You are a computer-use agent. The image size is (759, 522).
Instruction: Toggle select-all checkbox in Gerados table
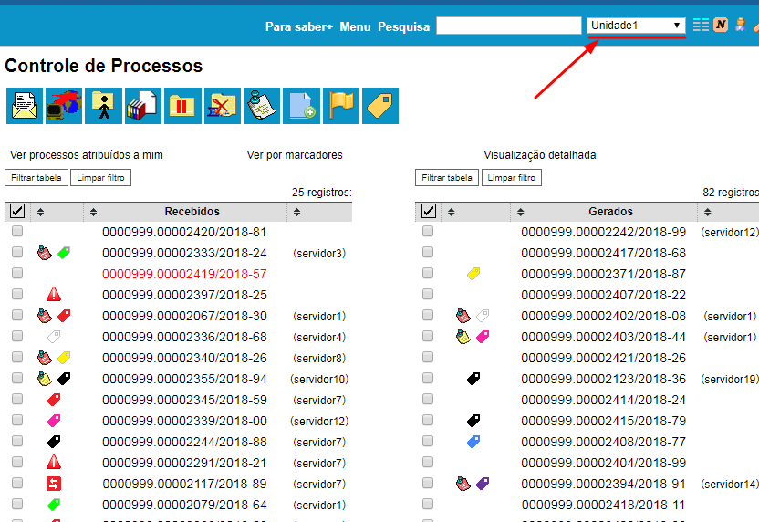428,212
